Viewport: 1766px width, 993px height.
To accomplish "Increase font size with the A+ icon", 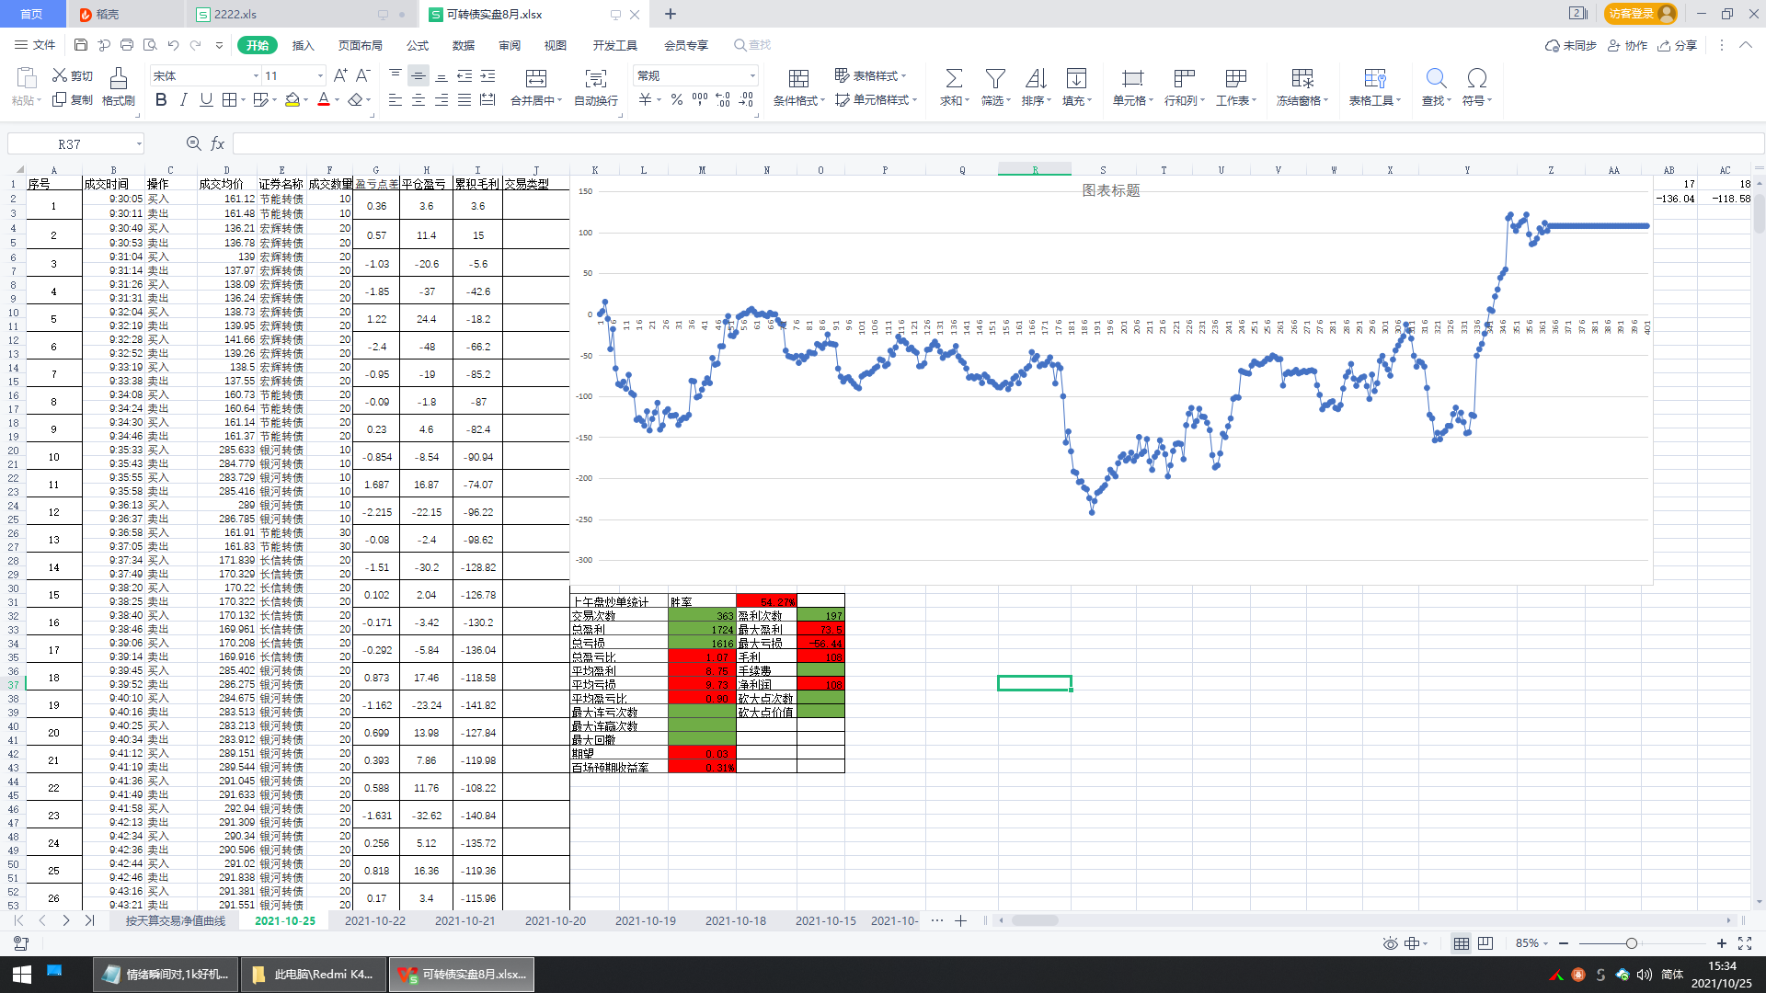I will [x=340, y=75].
